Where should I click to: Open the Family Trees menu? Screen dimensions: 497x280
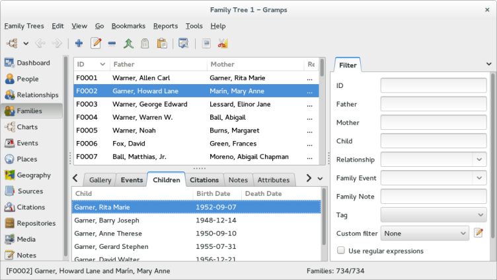[24, 26]
